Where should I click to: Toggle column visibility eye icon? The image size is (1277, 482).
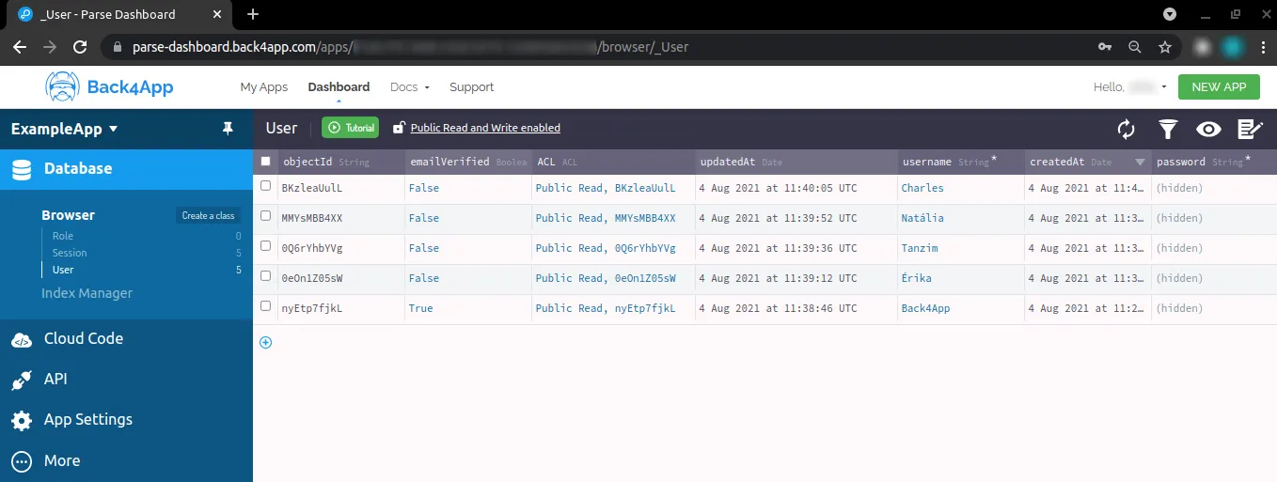1208,129
